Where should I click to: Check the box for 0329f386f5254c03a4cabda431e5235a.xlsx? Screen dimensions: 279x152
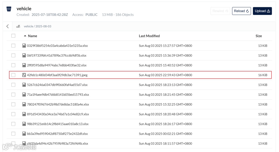[x=13, y=46]
